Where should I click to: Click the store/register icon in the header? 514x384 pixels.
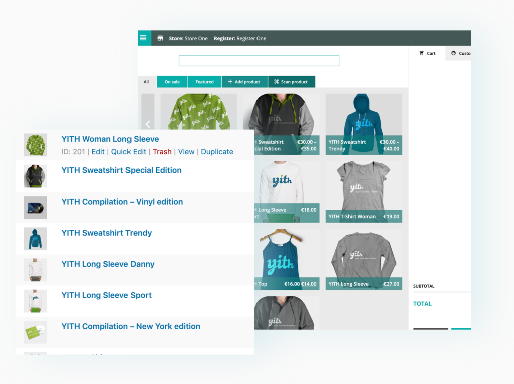tap(160, 38)
